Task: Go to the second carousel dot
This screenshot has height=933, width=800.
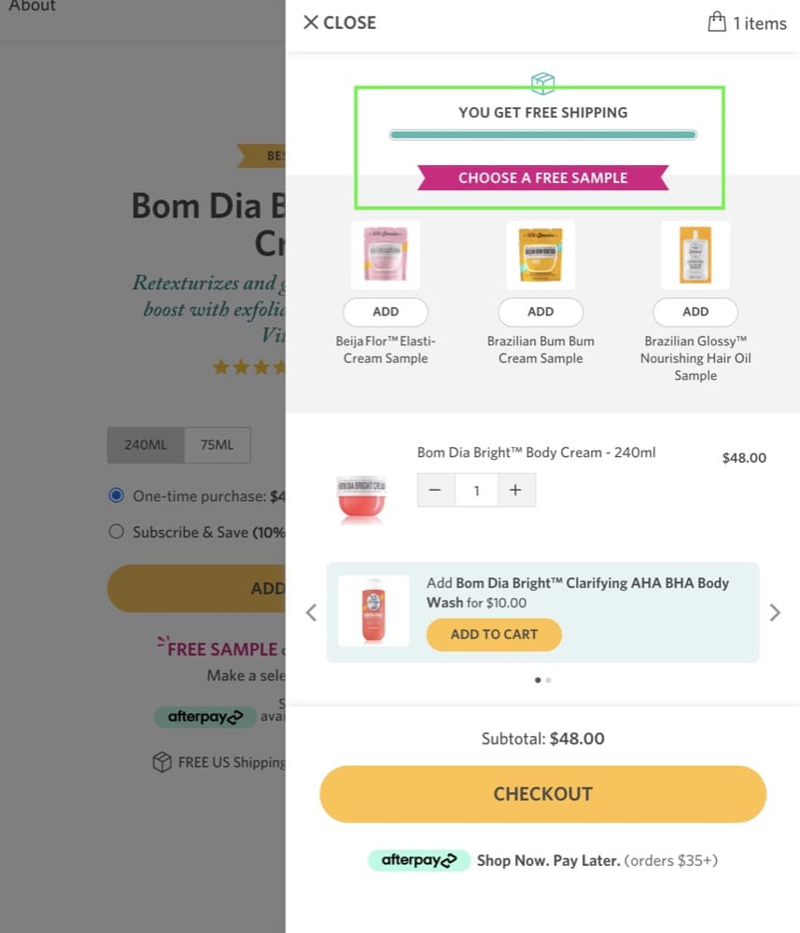Action: (x=548, y=680)
